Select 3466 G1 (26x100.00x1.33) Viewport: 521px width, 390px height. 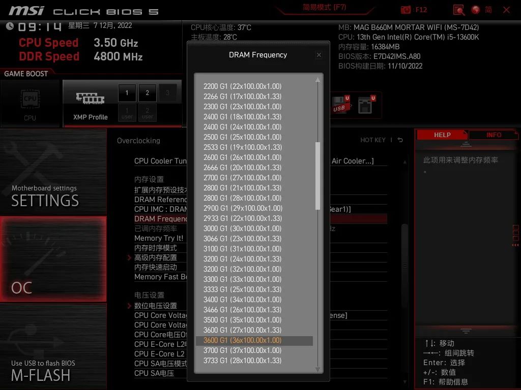(x=242, y=310)
